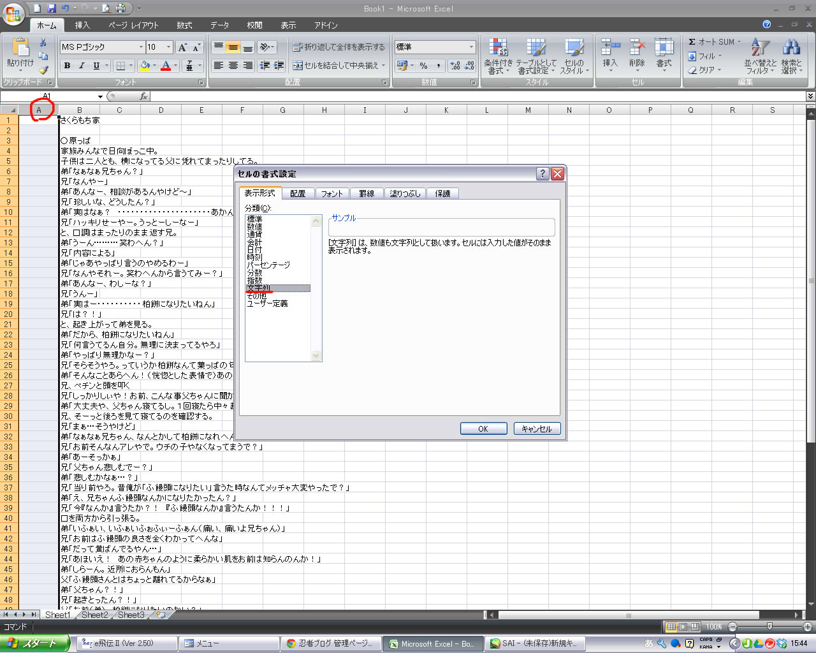816x653 pixels.
Task: Switch to the 罫線 tab in the dialog
Action: (367, 193)
